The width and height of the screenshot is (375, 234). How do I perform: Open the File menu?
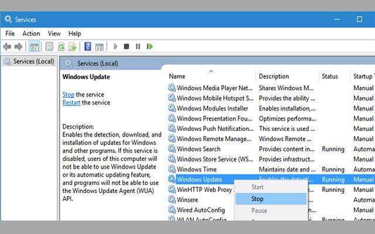click(x=10, y=33)
